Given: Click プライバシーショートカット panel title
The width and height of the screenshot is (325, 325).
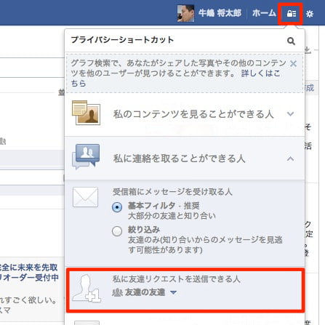Looking at the screenshot, I should pyautogui.click(x=122, y=40).
